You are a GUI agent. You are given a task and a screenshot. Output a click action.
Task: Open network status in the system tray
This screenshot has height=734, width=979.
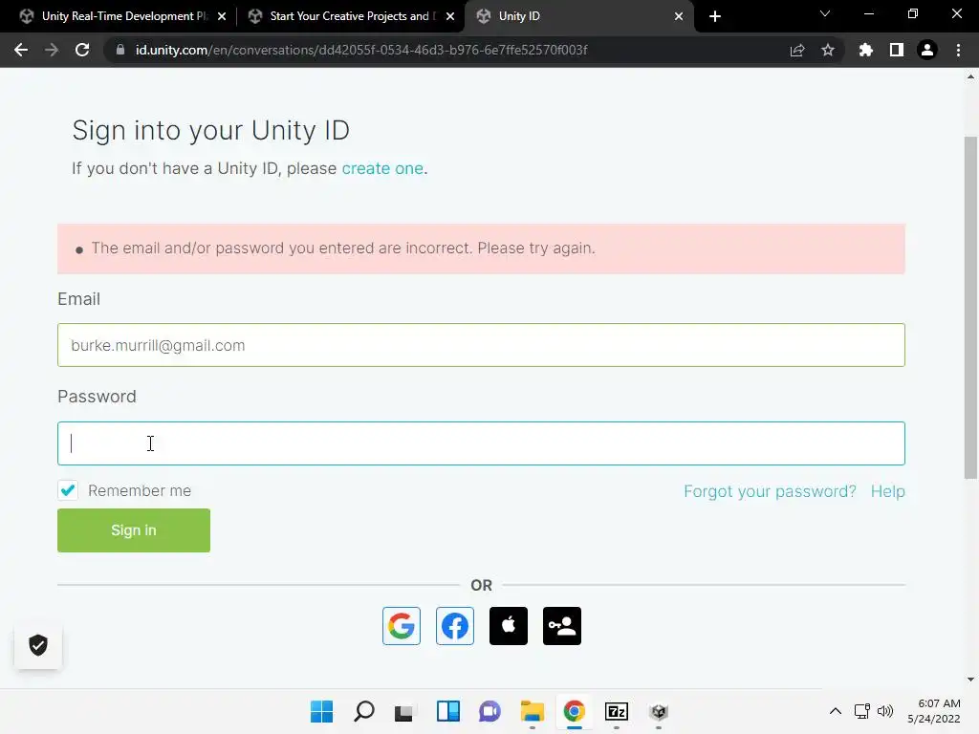pos(862,711)
